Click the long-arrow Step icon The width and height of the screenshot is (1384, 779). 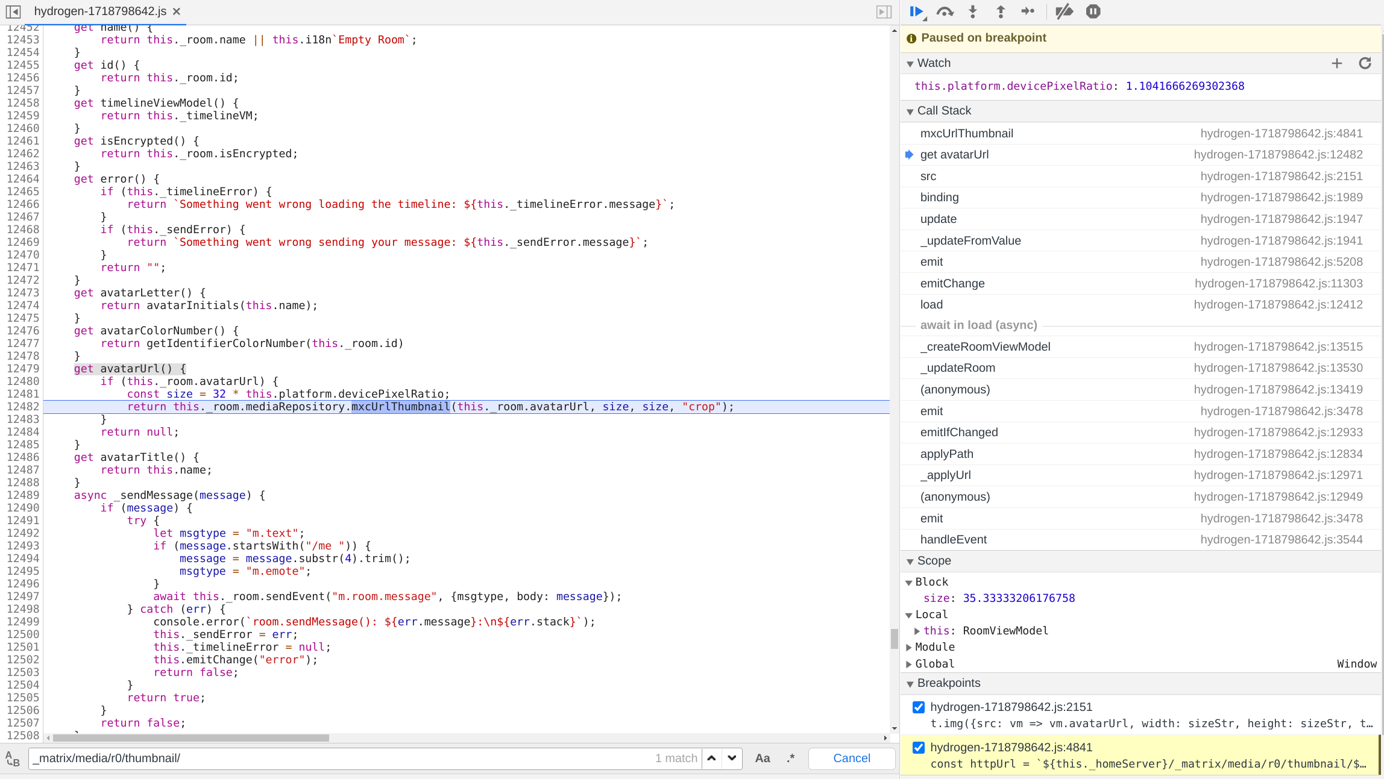[x=1028, y=11]
